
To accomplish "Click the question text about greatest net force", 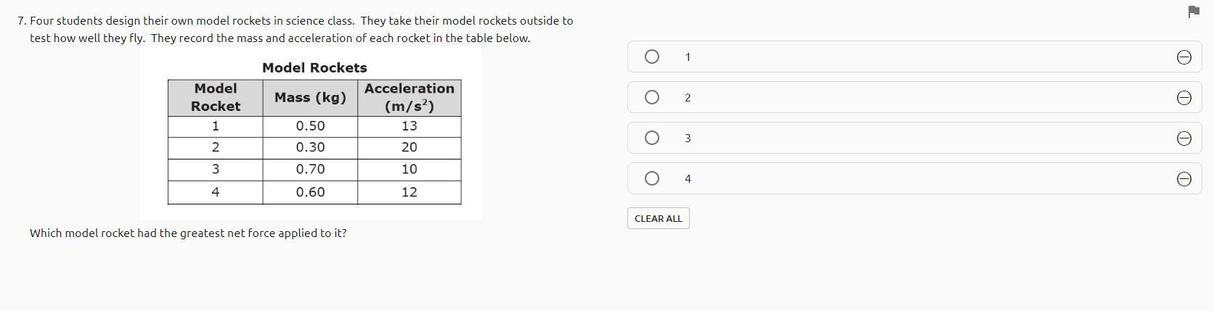I will pyautogui.click(x=188, y=233).
